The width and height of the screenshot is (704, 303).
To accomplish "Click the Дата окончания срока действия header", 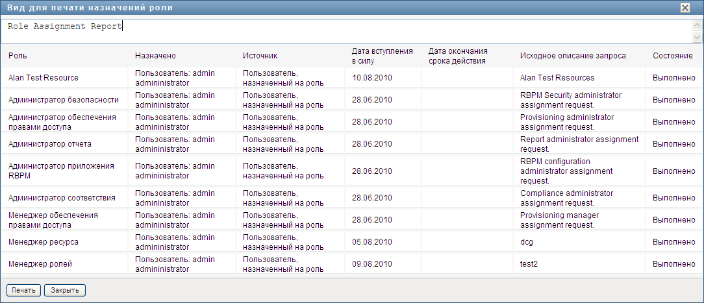I will pyautogui.click(x=458, y=56).
